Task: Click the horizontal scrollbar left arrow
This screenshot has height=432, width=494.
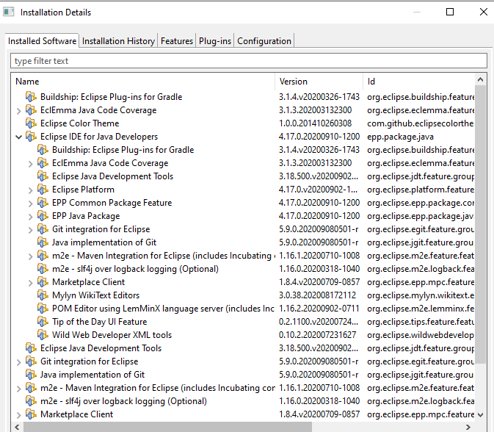Action: click(17, 427)
